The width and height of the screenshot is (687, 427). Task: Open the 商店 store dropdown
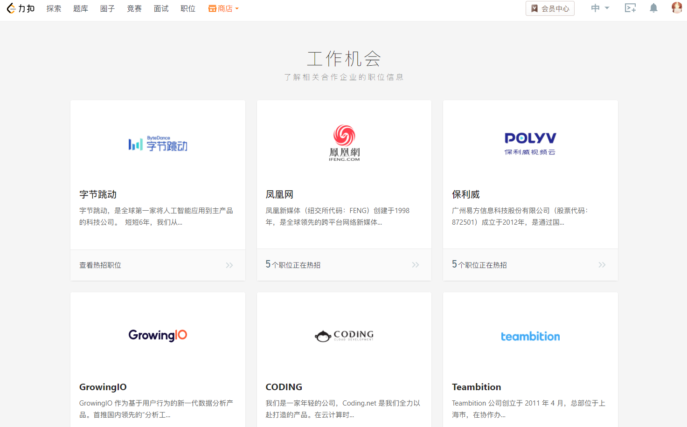(223, 8)
